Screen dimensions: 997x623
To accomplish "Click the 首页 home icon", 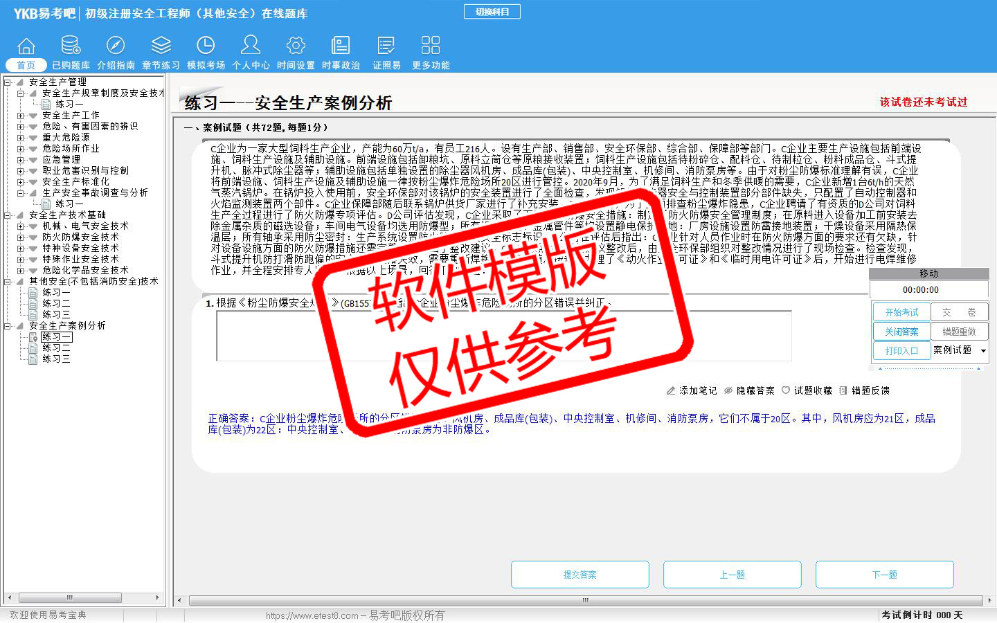I will 26,46.
